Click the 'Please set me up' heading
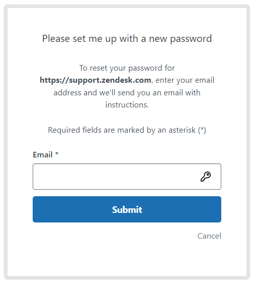Screen dimensions: 256x283 (127, 39)
